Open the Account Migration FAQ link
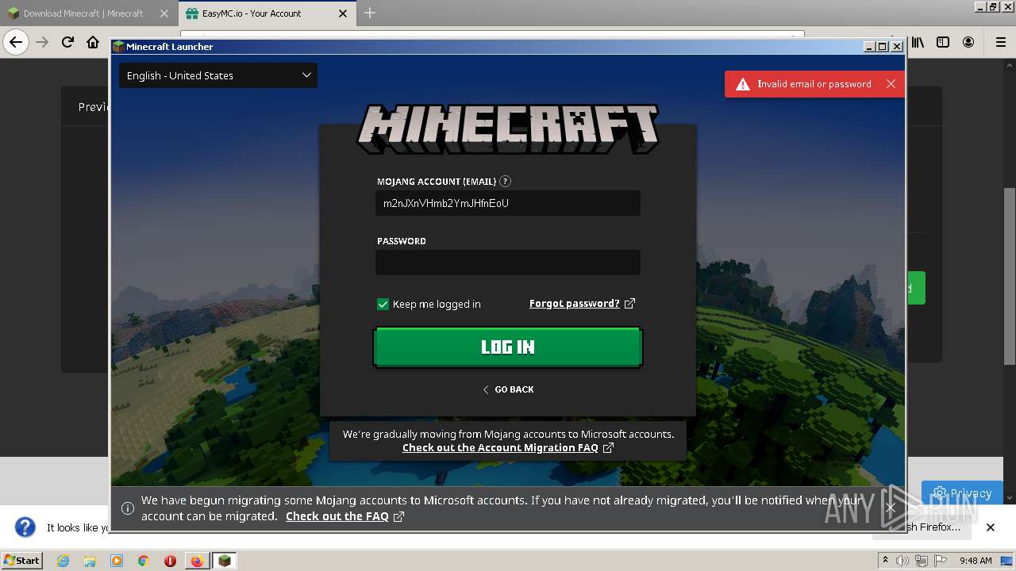Image resolution: width=1016 pixels, height=571 pixels. coord(500,447)
